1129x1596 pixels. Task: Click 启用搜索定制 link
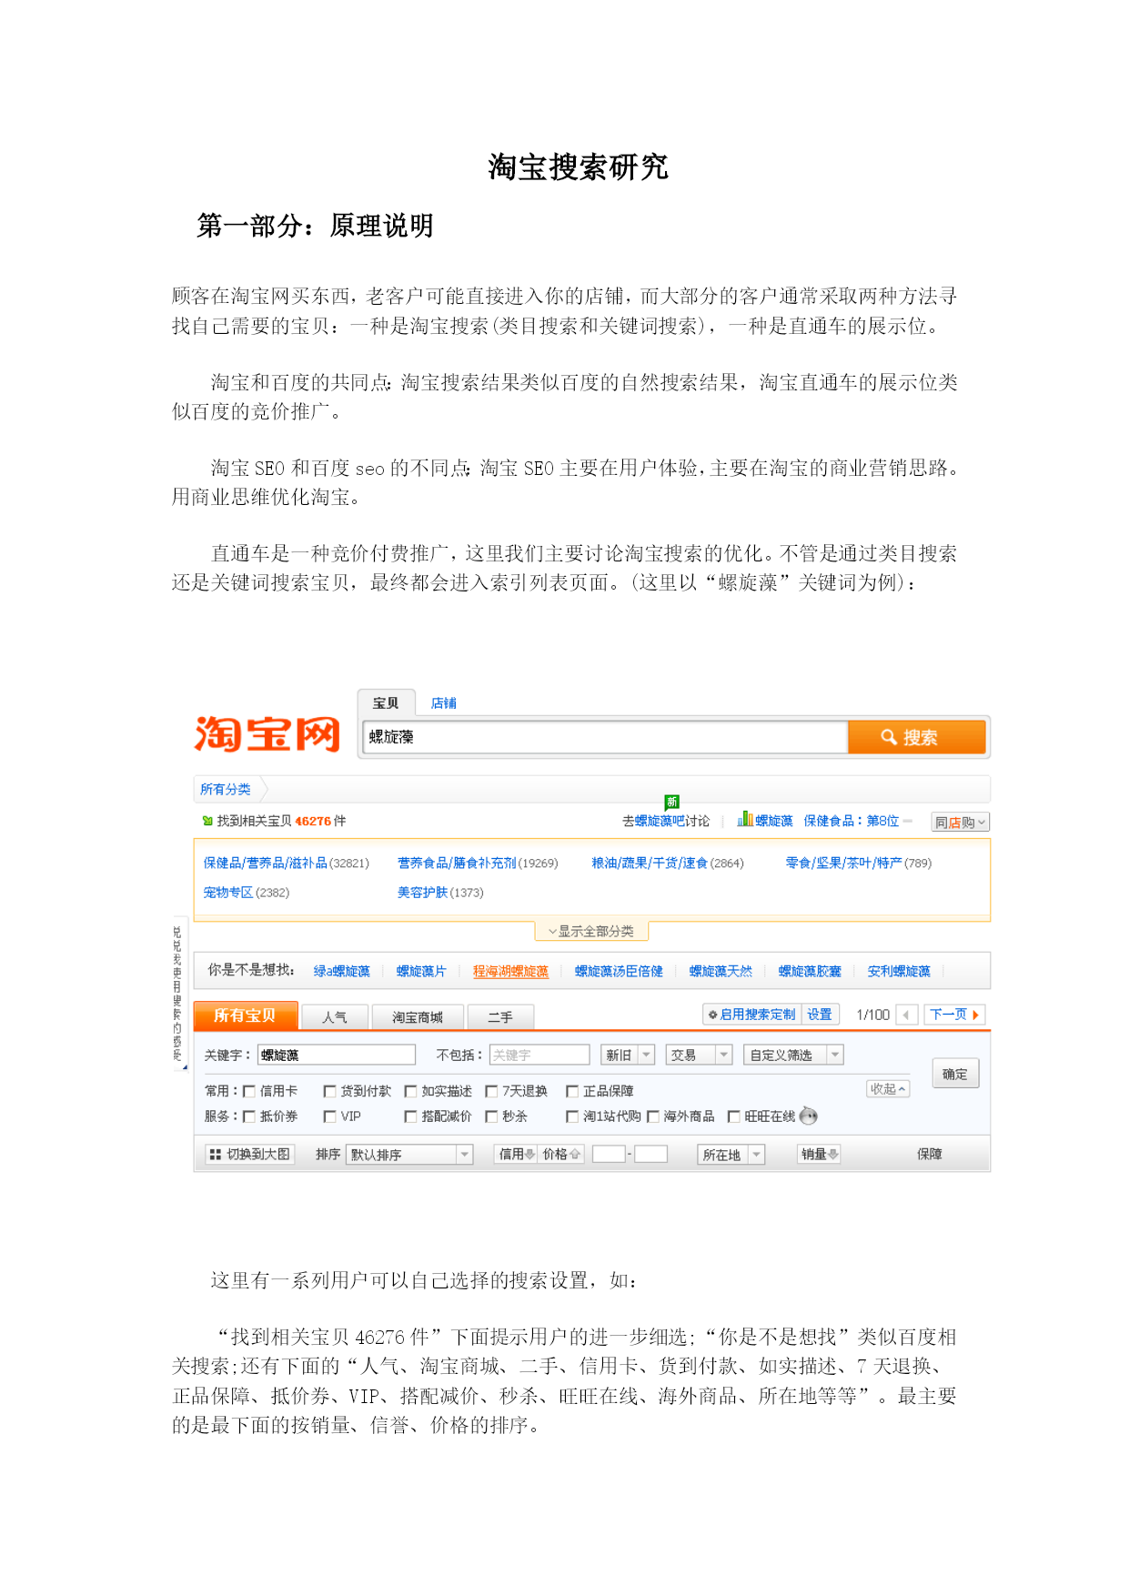tap(758, 1015)
